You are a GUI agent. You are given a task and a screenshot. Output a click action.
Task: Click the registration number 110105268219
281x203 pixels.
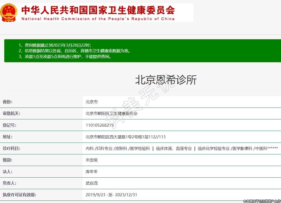coord(100,125)
